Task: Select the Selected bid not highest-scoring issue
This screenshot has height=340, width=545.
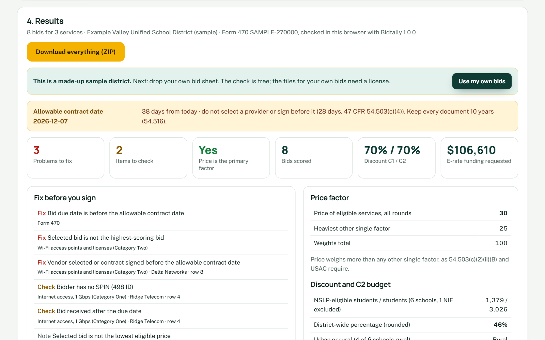Action: 161,242
